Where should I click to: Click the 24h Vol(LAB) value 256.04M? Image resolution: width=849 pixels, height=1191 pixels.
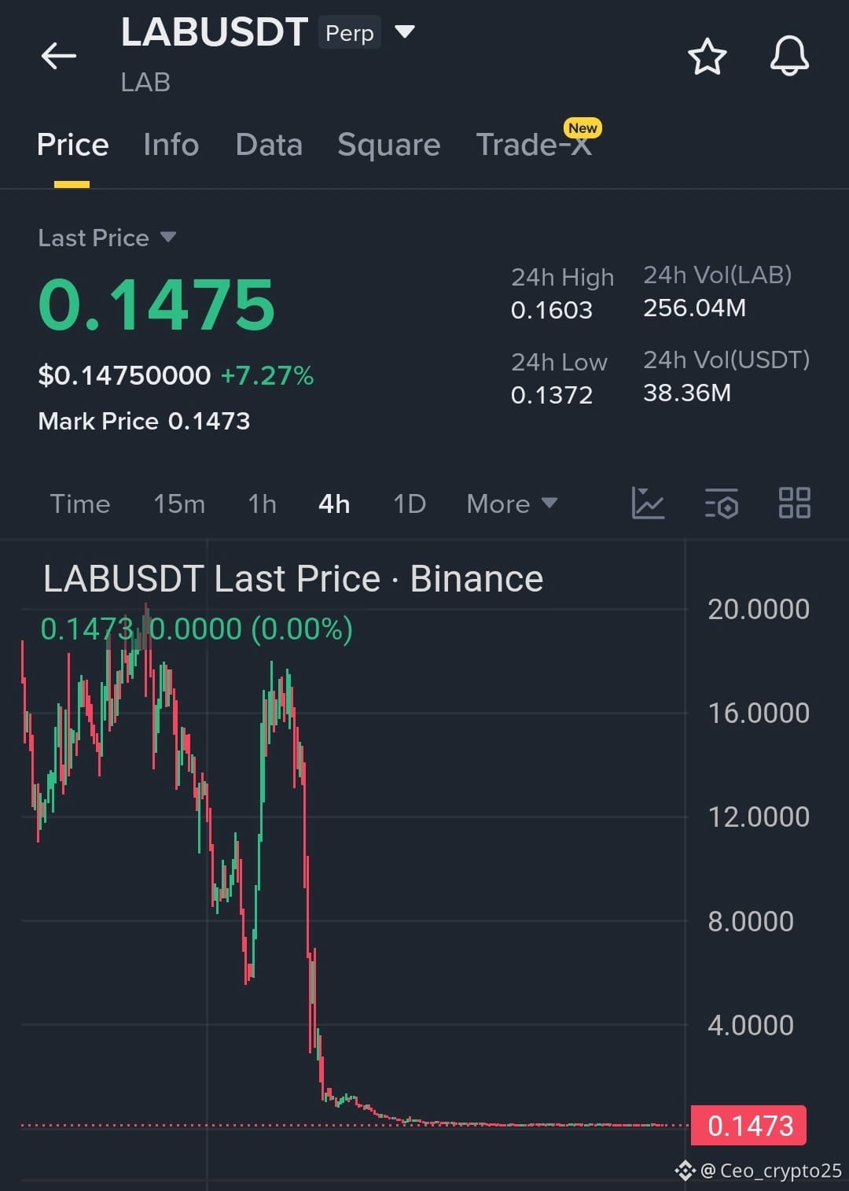click(x=695, y=308)
